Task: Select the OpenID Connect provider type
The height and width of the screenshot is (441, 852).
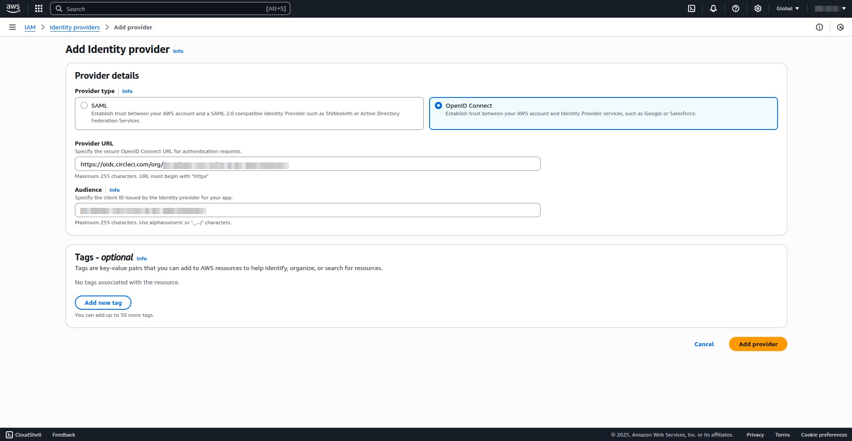Action: pos(438,105)
